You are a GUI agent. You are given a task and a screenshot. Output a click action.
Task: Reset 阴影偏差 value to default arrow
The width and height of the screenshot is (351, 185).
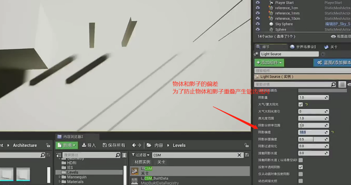(332, 132)
